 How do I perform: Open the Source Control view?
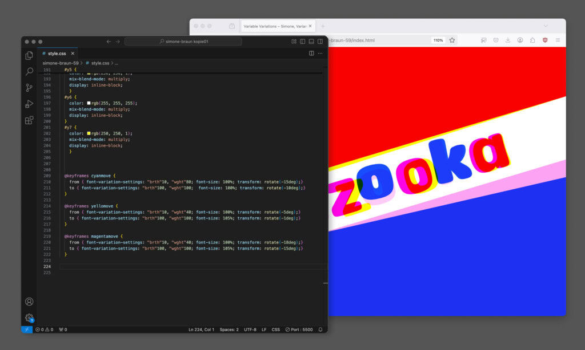(x=29, y=88)
